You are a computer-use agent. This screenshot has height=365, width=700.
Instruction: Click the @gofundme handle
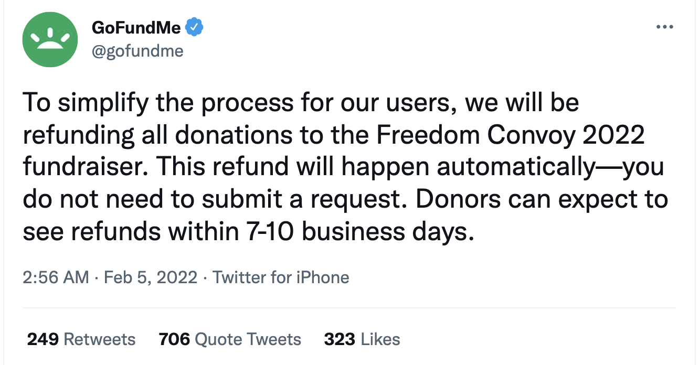[137, 51]
